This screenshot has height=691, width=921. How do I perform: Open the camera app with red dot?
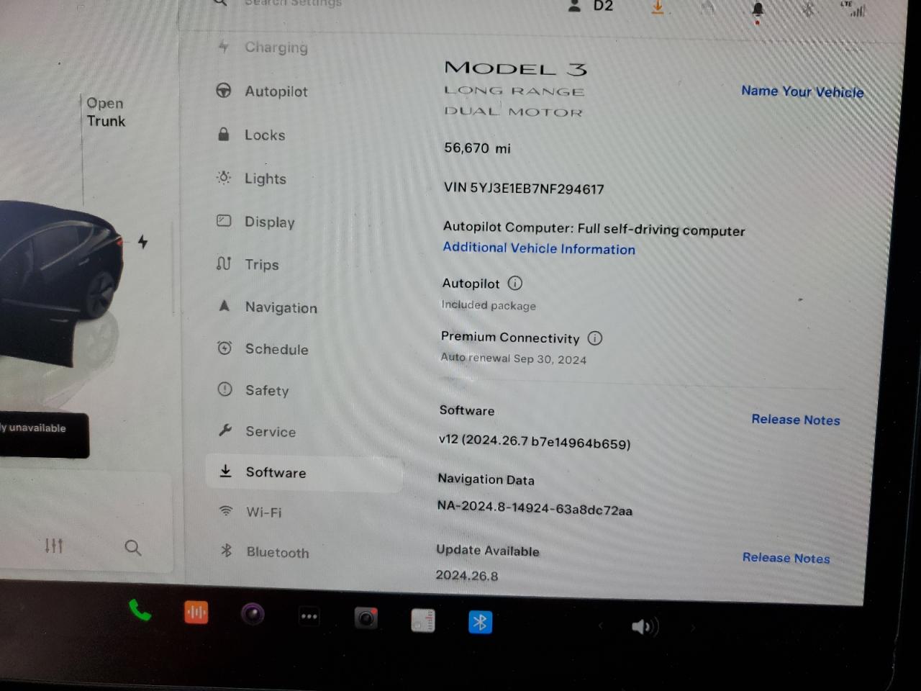(x=366, y=618)
